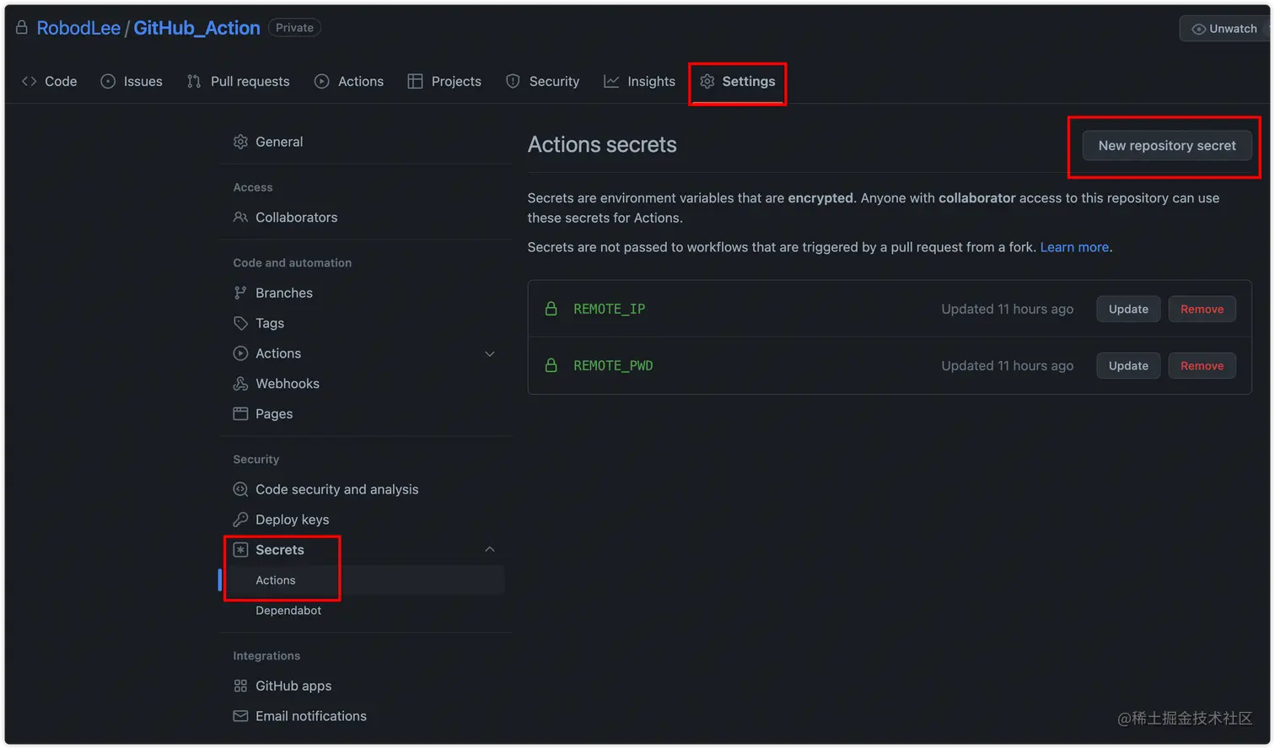The width and height of the screenshot is (1275, 749).
Task: View the Insights tab
Action: click(640, 81)
